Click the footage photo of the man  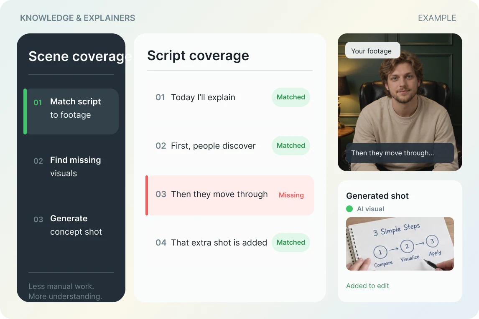400,102
